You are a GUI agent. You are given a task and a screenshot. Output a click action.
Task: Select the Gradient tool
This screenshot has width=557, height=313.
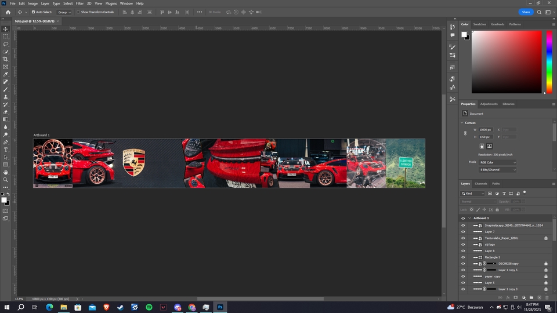[x=6, y=119]
